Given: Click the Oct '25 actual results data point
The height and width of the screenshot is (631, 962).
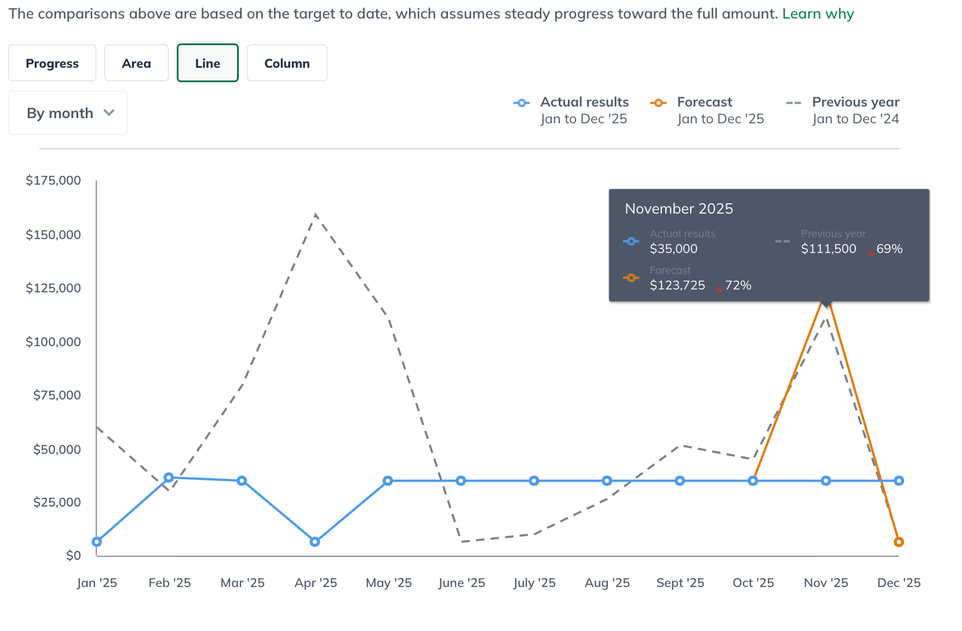Looking at the screenshot, I should 753,480.
